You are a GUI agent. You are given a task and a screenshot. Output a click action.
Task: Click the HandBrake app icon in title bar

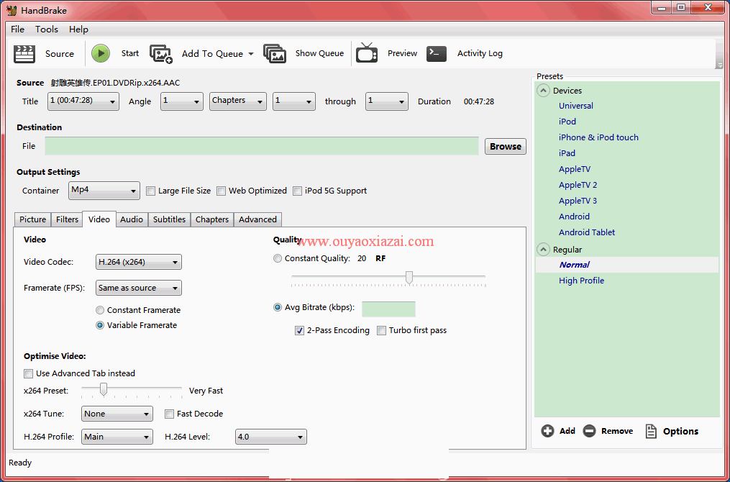(x=12, y=10)
